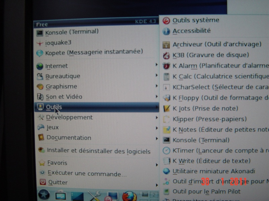Click the K Floppy formatter icon
The image size is (269, 201).
[166, 98]
